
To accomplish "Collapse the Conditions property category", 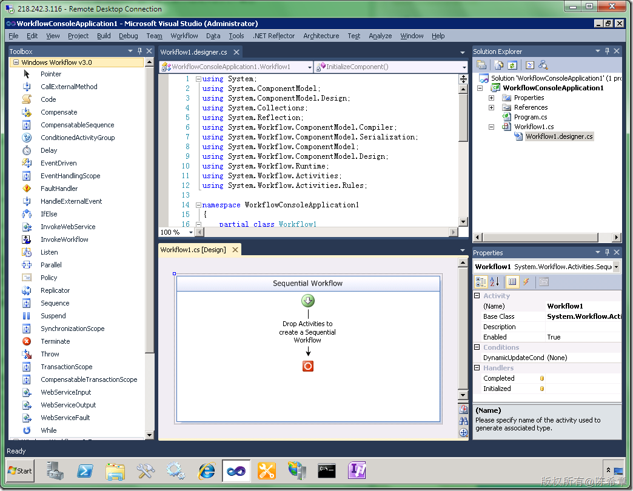I will [x=477, y=347].
